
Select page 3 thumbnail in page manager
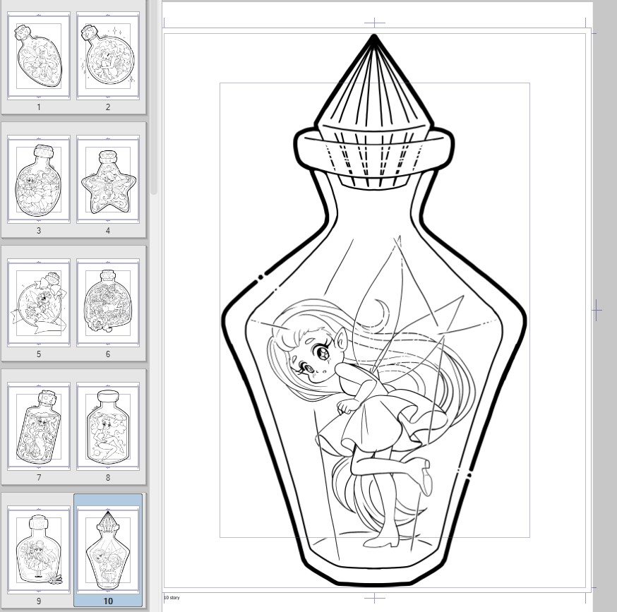(x=39, y=180)
